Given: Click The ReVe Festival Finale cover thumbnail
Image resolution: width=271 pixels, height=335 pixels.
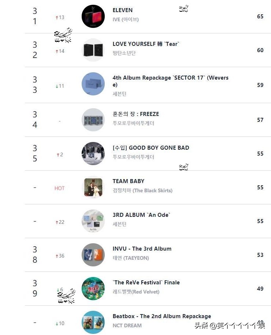Looking at the screenshot, I should (x=93, y=288).
